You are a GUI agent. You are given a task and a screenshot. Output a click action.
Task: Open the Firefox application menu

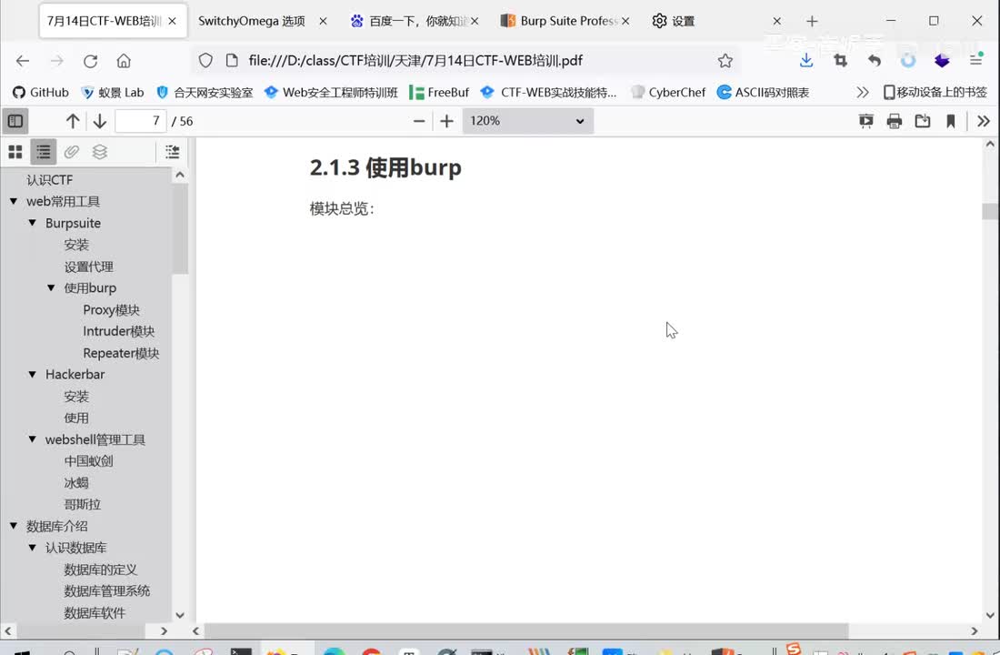[975, 61]
